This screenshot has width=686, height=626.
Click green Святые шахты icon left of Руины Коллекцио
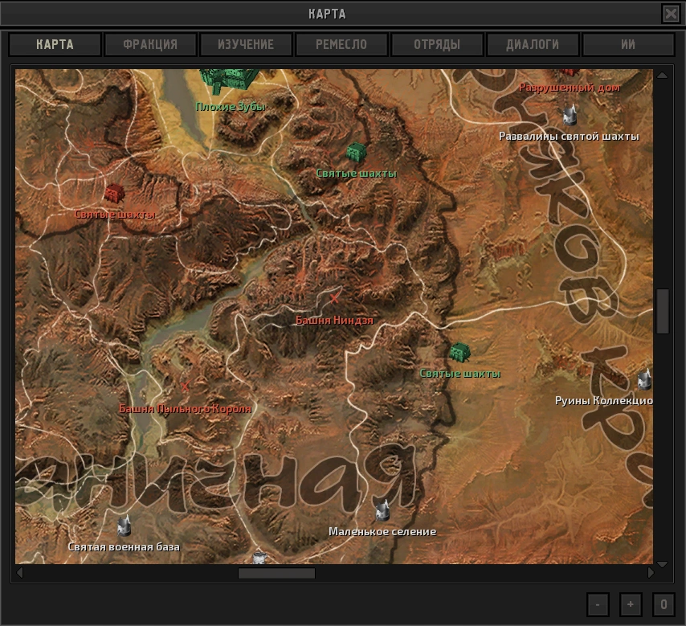[459, 352]
